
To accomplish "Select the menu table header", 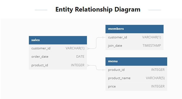I will click(136, 61).
